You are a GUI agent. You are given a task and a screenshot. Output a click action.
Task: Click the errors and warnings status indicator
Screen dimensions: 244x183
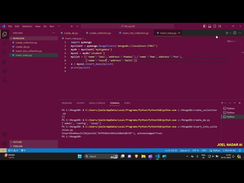point(13,151)
